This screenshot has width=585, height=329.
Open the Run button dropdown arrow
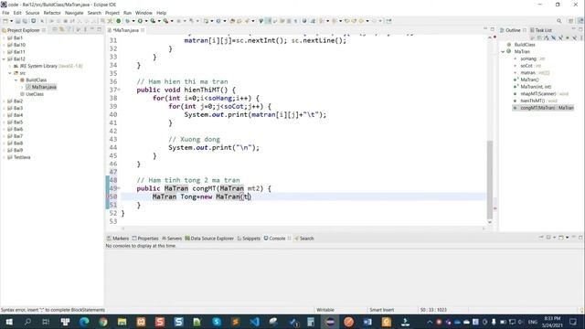click(x=146, y=21)
